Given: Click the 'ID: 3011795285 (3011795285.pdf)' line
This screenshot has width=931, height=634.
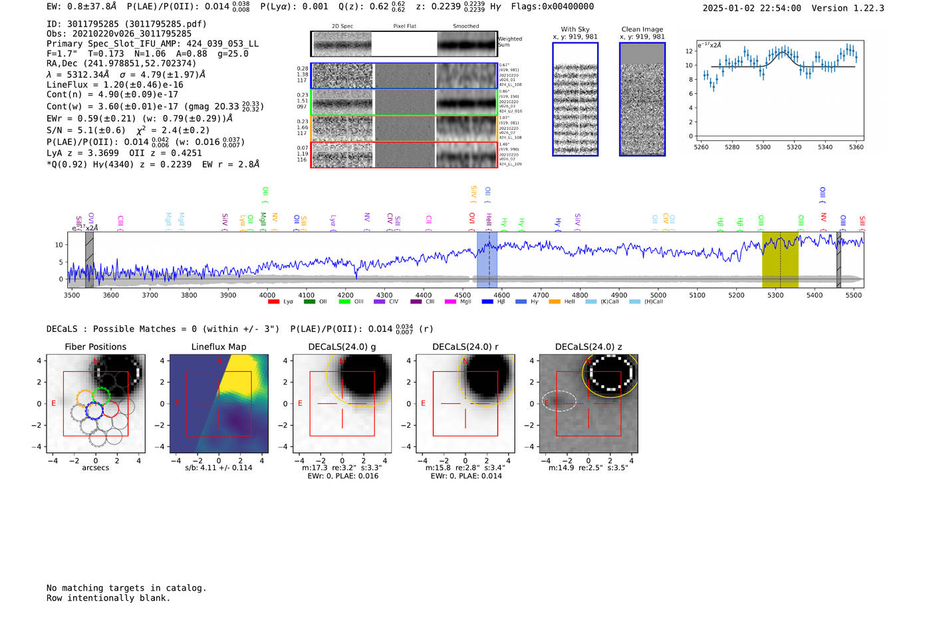Looking at the screenshot, I should (126, 24).
